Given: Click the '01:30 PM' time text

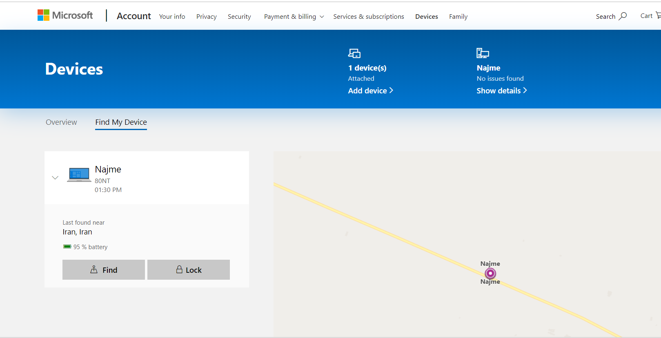Looking at the screenshot, I should point(108,190).
